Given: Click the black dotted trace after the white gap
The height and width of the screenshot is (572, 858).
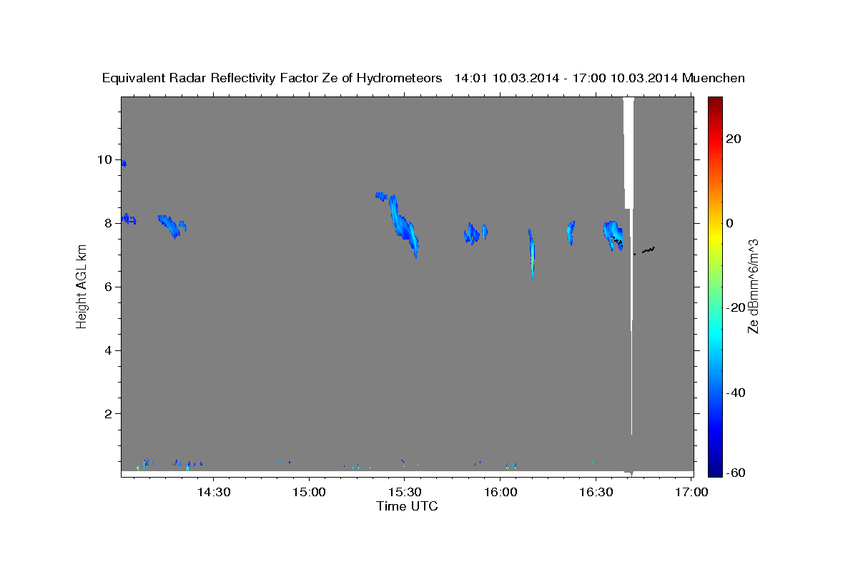Looking at the screenshot, I should (x=649, y=250).
